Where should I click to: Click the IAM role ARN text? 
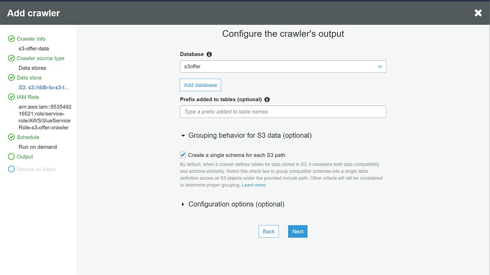pos(45,117)
